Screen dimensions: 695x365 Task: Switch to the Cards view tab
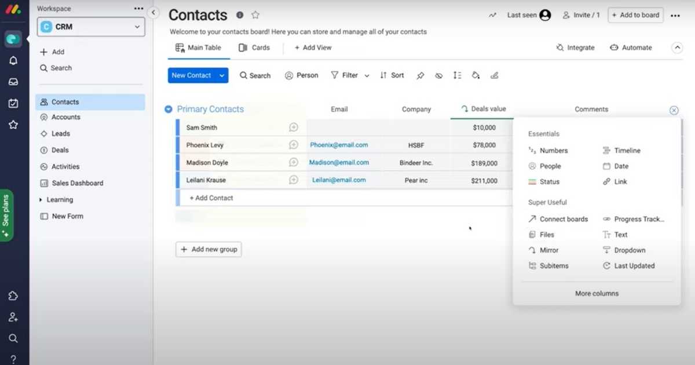254,48
